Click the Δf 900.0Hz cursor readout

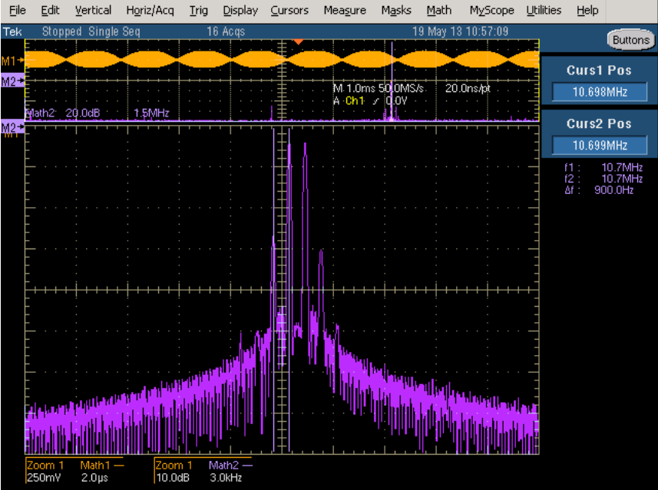tap(599, 190)
